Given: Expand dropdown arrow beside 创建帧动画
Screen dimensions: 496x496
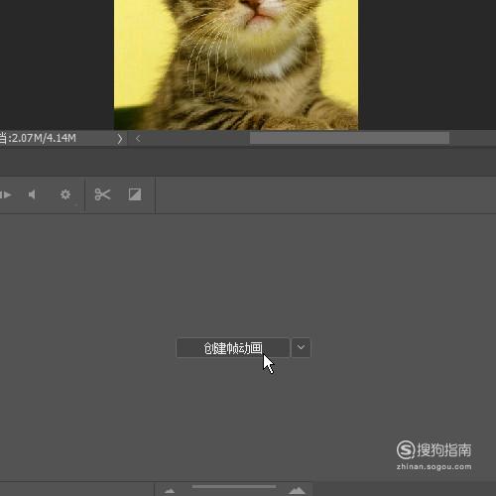Looking at the screenshot, I should pos(301,347).
